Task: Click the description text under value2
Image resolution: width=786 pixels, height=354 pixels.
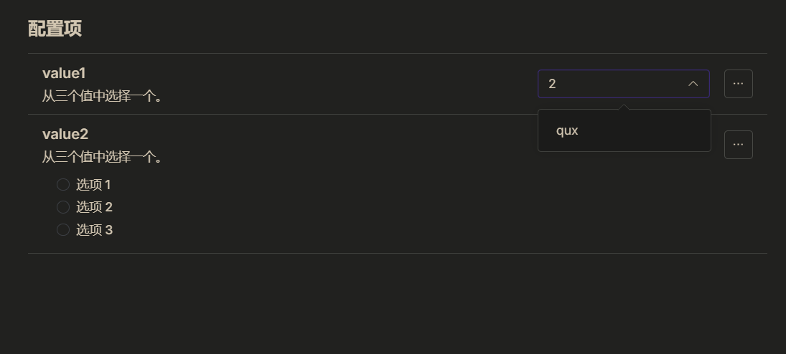Action: click(102, 156)
